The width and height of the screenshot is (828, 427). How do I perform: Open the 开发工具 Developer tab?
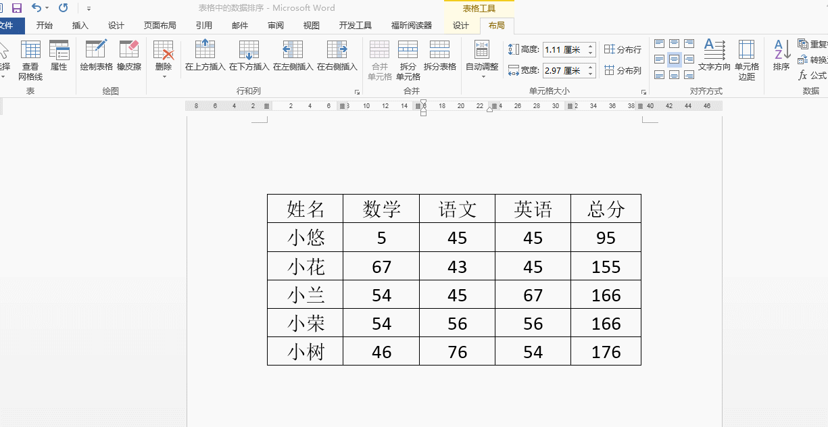[x=356, y=26]
